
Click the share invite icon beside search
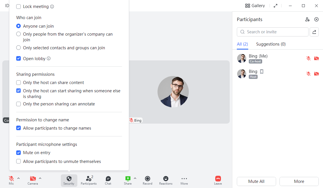[314, 32]
